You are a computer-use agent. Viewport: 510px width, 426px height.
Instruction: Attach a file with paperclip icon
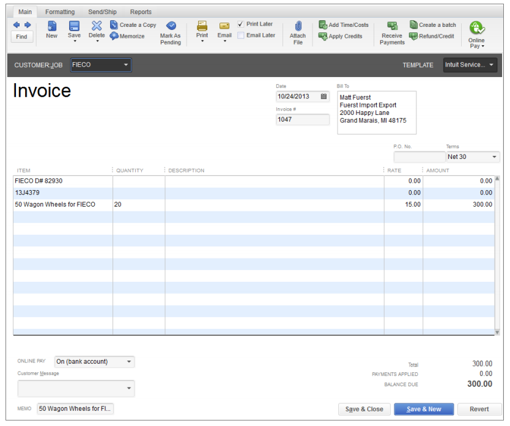click(x=298, y=26)
